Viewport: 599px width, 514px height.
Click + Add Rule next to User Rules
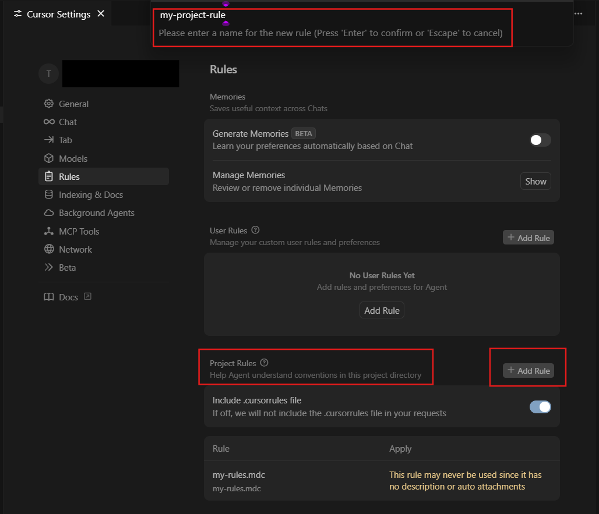[x=528, y=237]
